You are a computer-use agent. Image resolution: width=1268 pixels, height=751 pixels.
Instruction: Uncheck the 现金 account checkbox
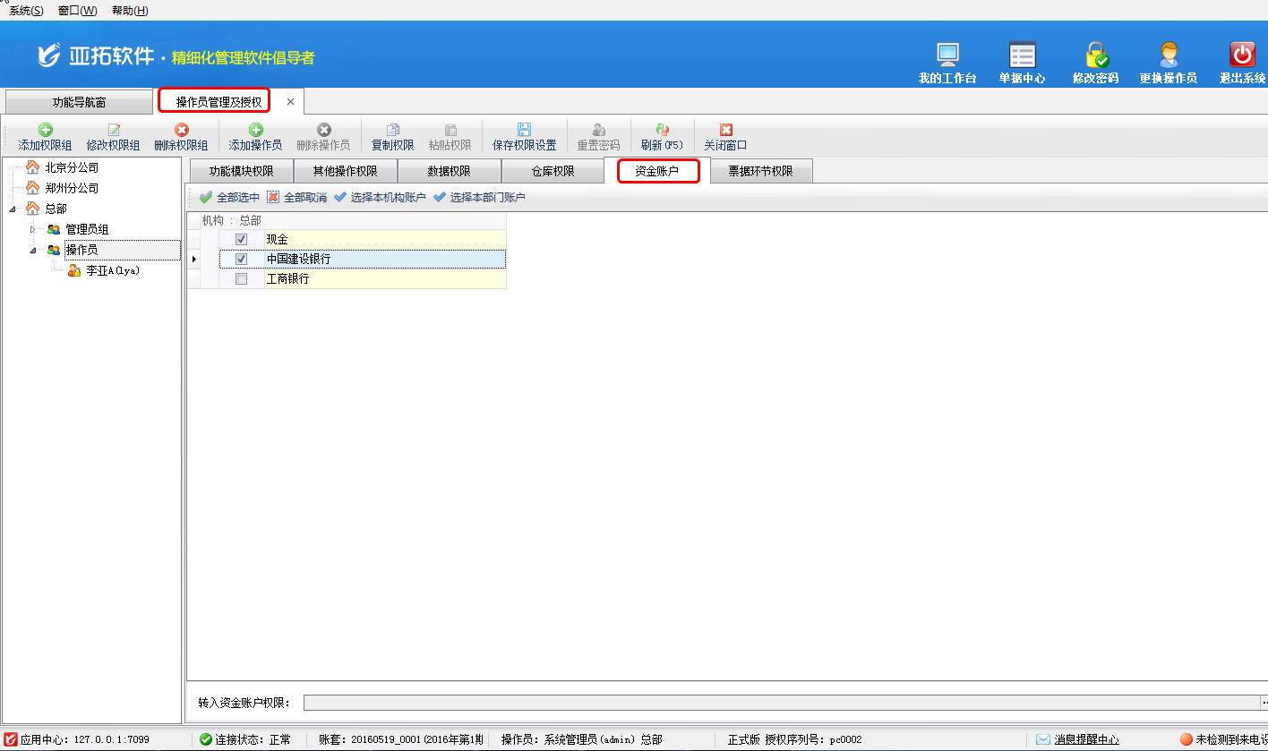(241, 239)
